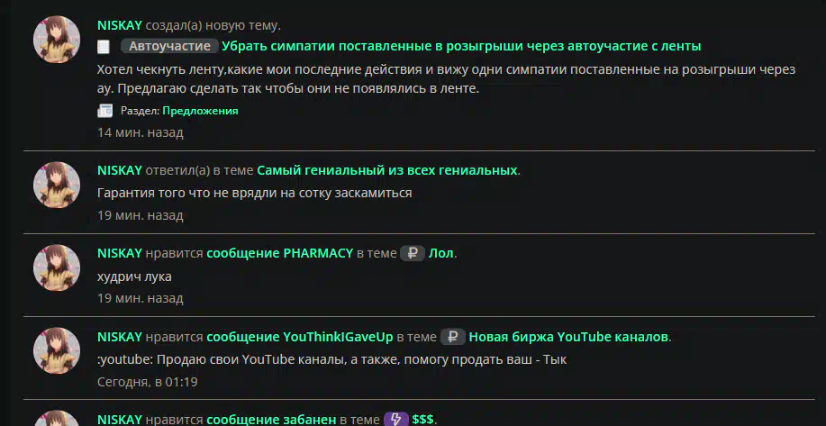The image size is (826, 426).
Task: Open сообщение забанен link
Action: tap(271, 420)
